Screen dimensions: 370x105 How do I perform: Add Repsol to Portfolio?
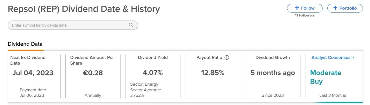click(345, 8)
